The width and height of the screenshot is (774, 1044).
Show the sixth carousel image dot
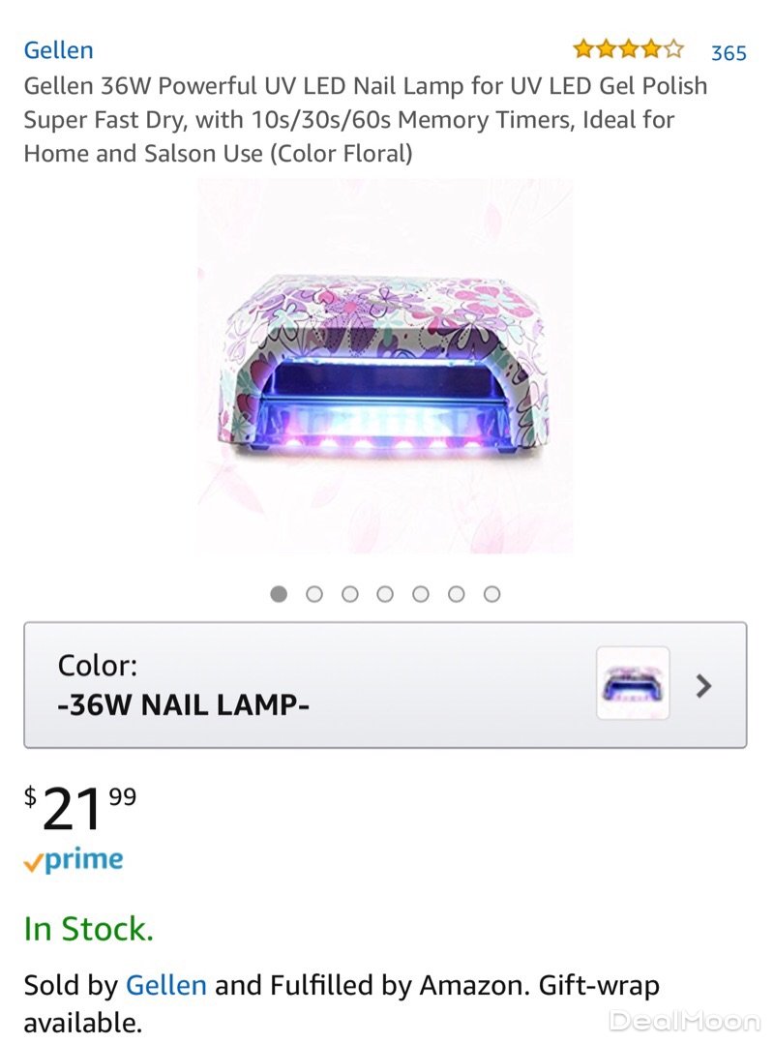coord(457,594)
